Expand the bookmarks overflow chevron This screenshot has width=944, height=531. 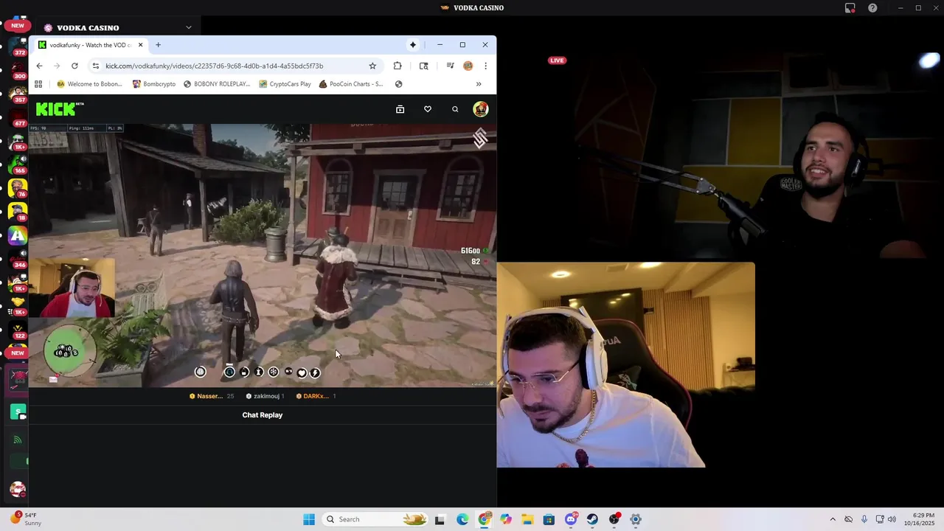(x=479, y=84)
